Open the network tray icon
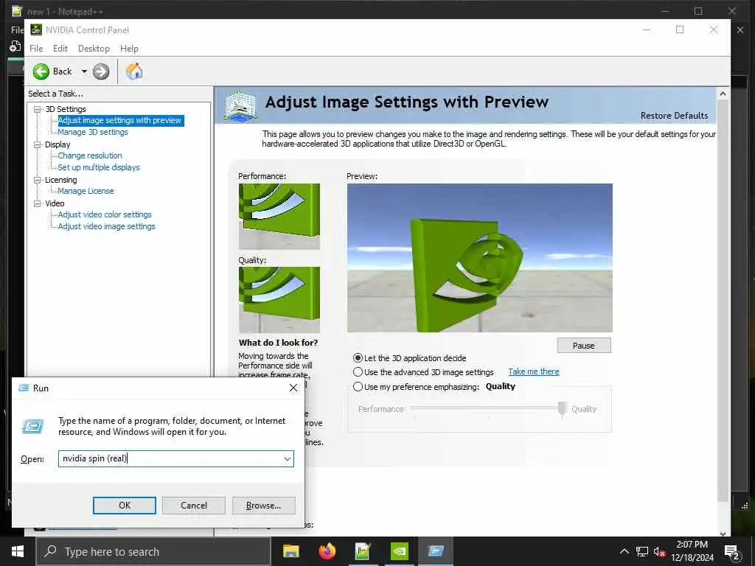 642,551
